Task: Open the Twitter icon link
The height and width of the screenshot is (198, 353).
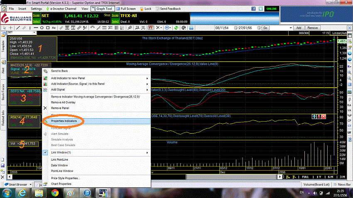Action: 261,9
